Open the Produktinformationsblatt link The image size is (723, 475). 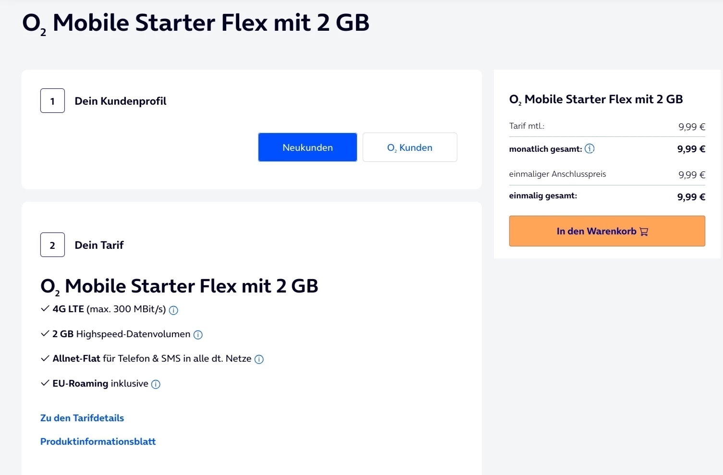coord(98,441)
